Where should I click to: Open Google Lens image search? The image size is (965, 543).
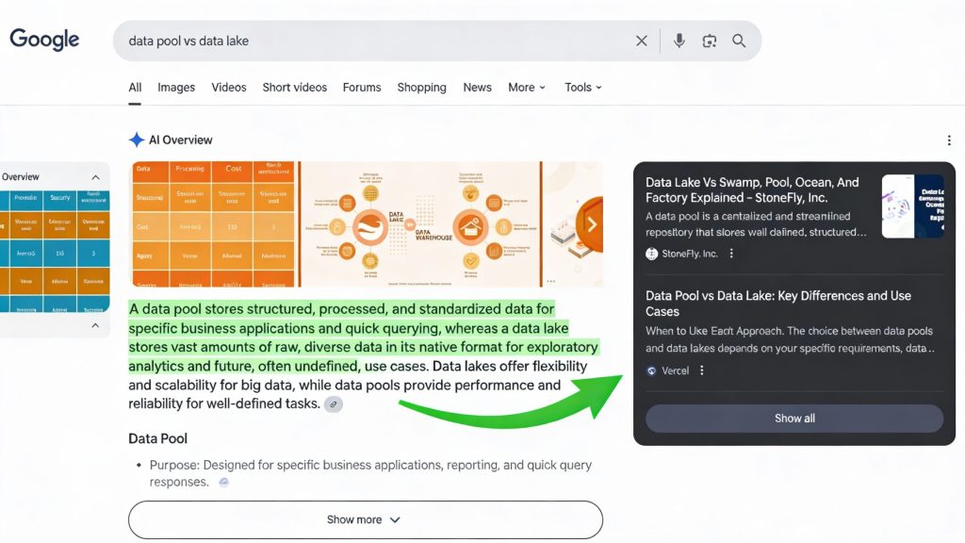click(x=709, y=41)
